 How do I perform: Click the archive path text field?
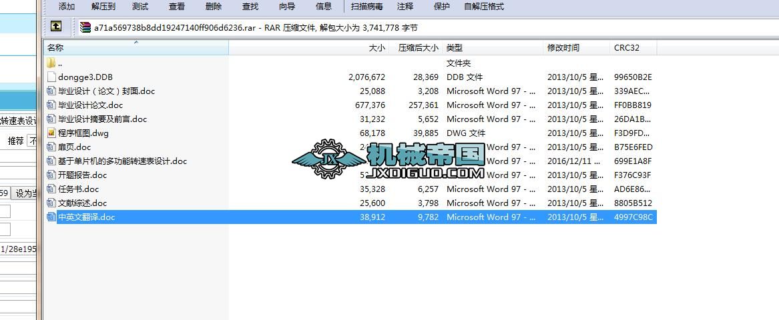point(427,27)
